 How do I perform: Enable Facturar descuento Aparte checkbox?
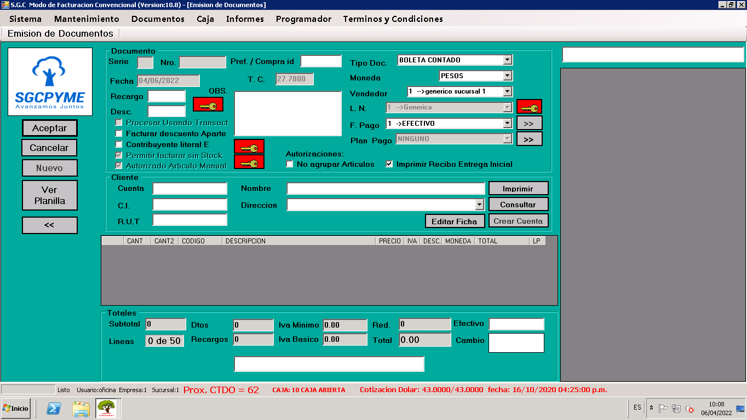point(119,133)
